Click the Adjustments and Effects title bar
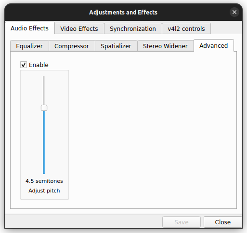This screenshot has height=233, width=247. click(x=123, y=12)
